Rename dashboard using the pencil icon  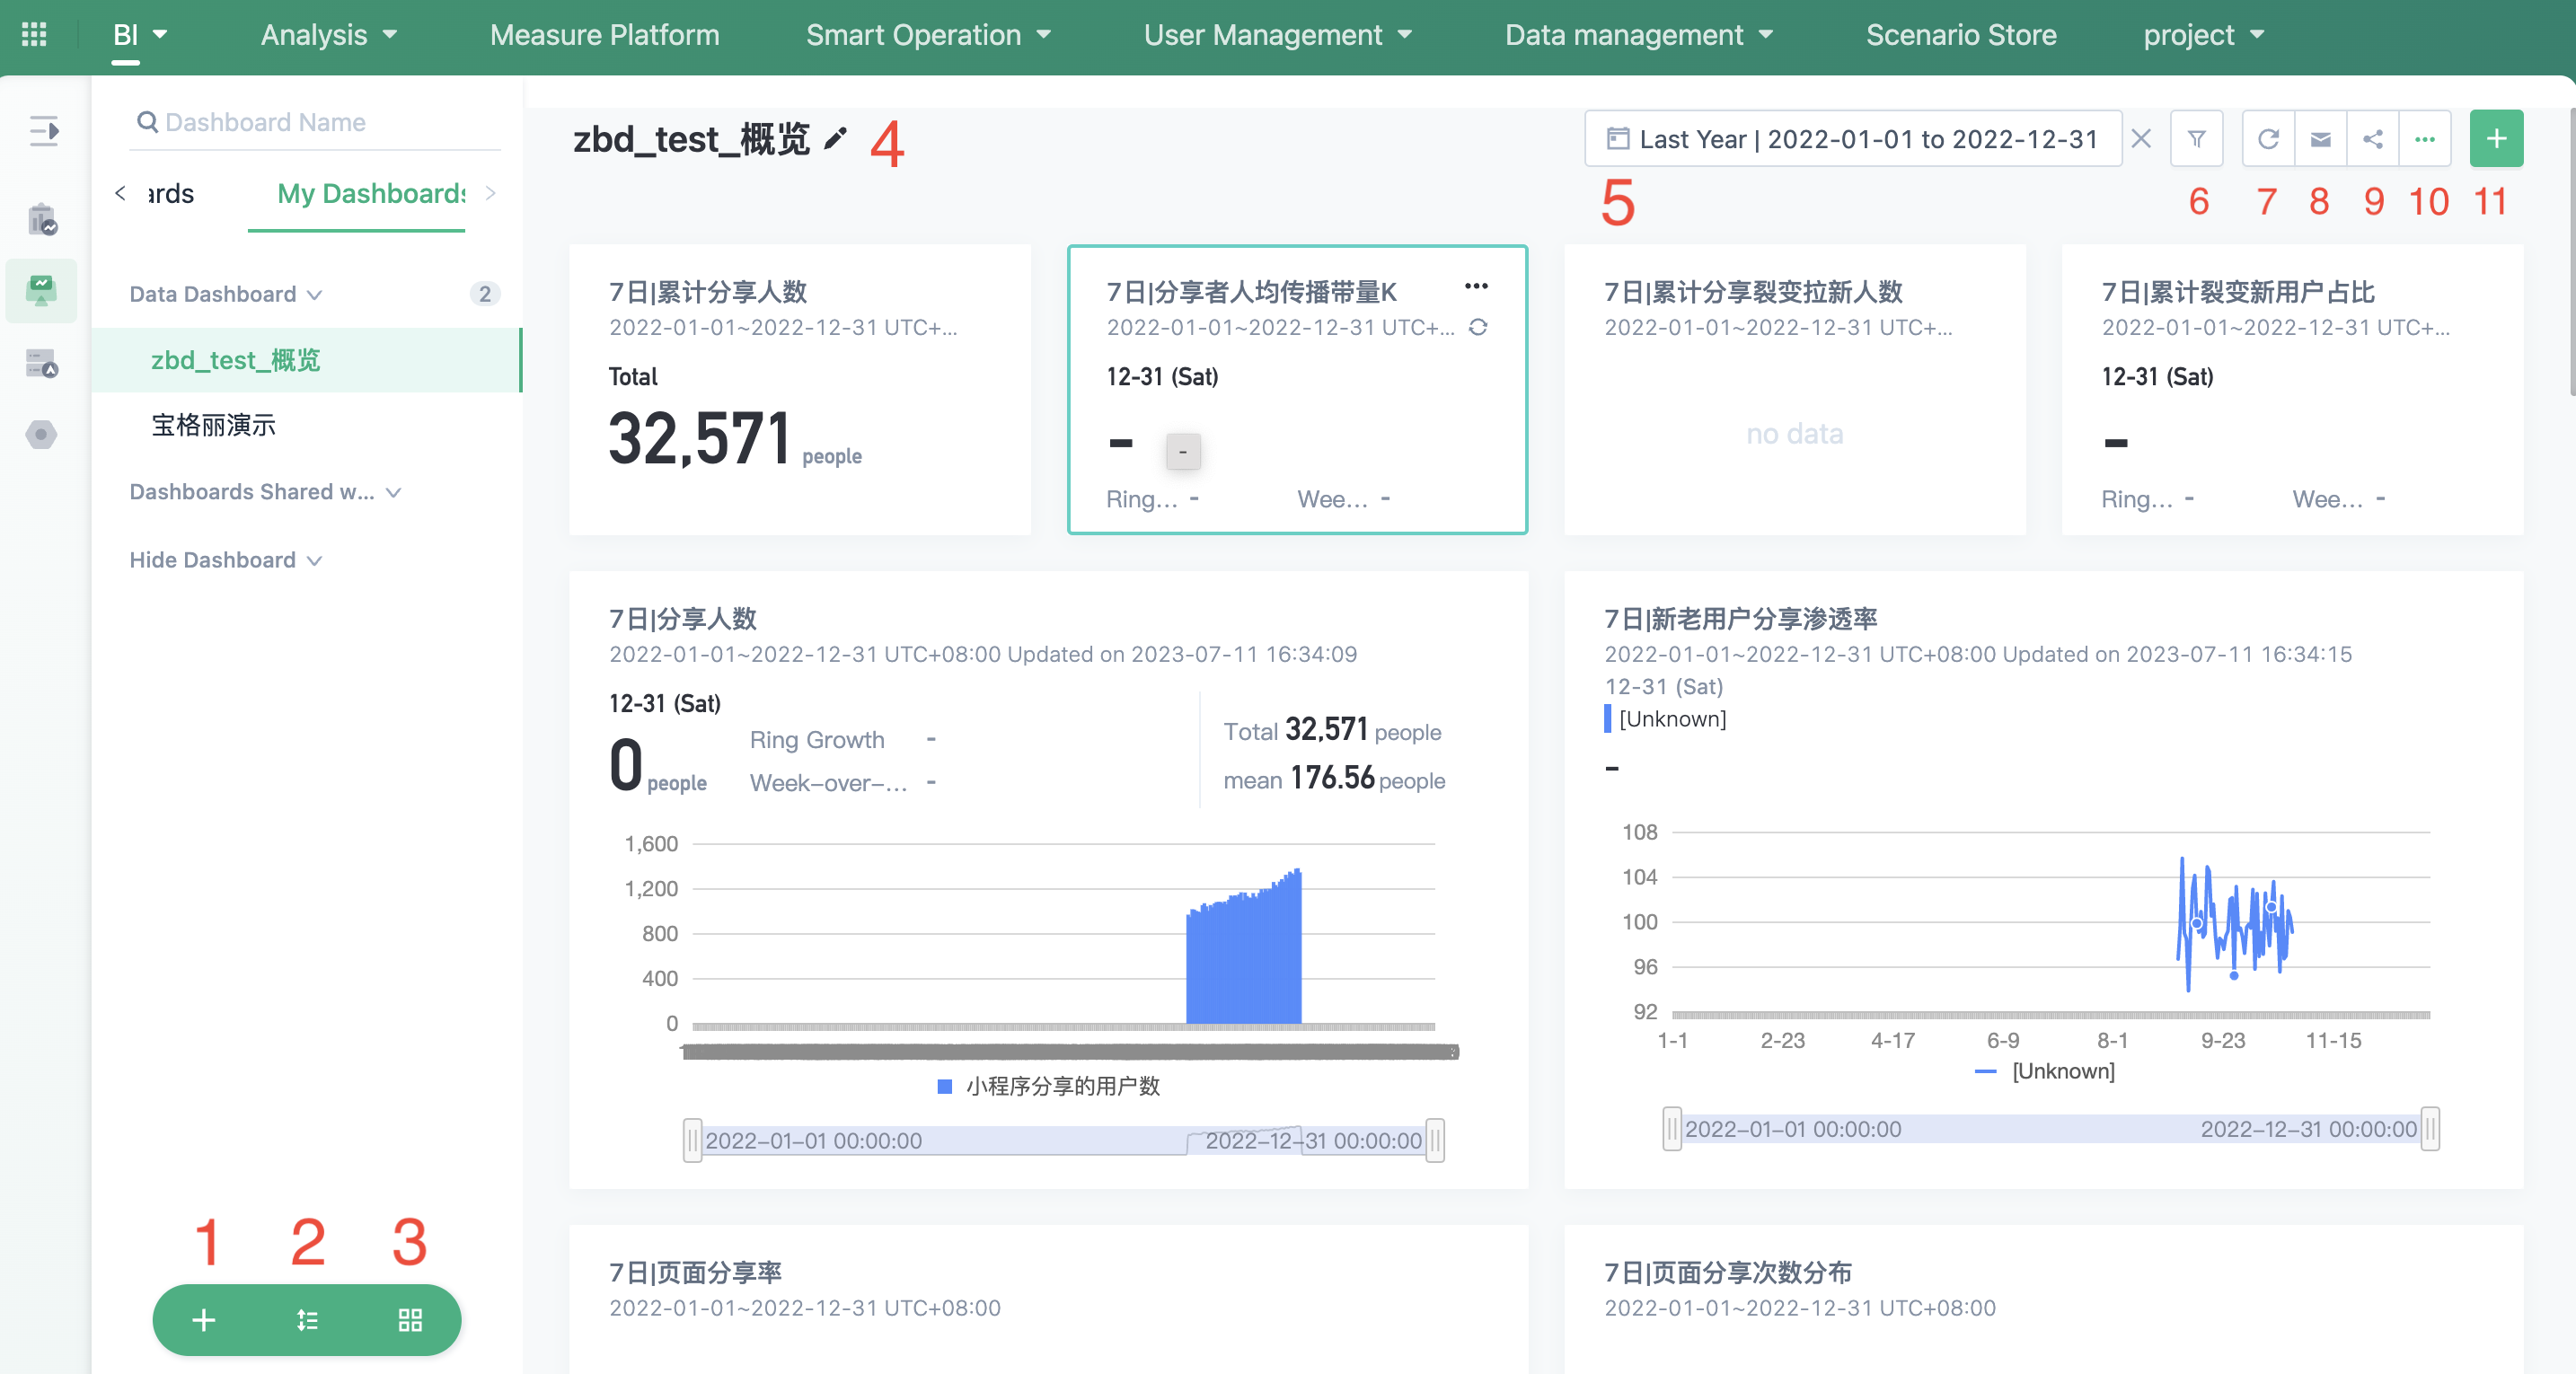(x=836, y=140)
